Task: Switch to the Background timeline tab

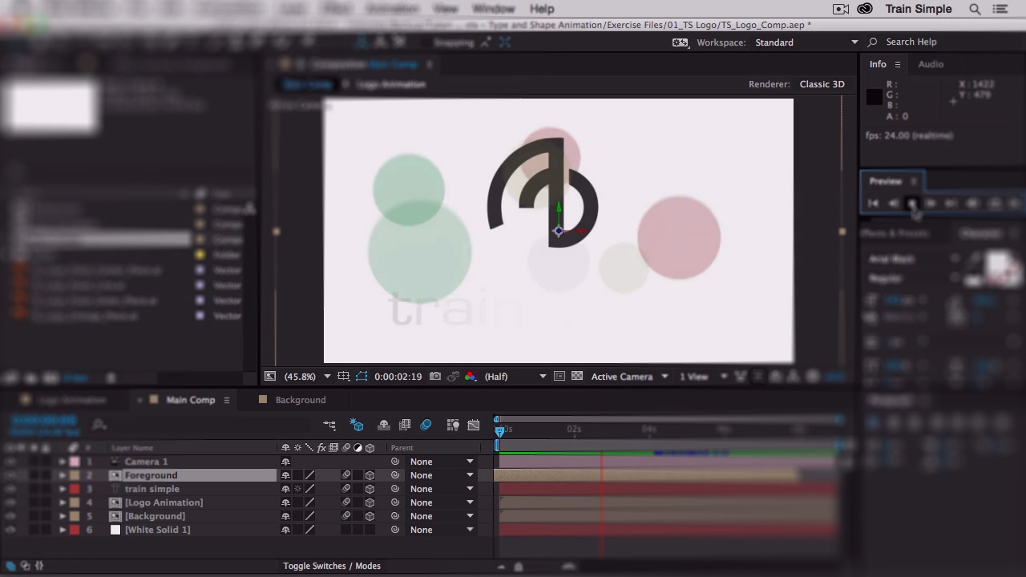Action: (x=301, y=400)
